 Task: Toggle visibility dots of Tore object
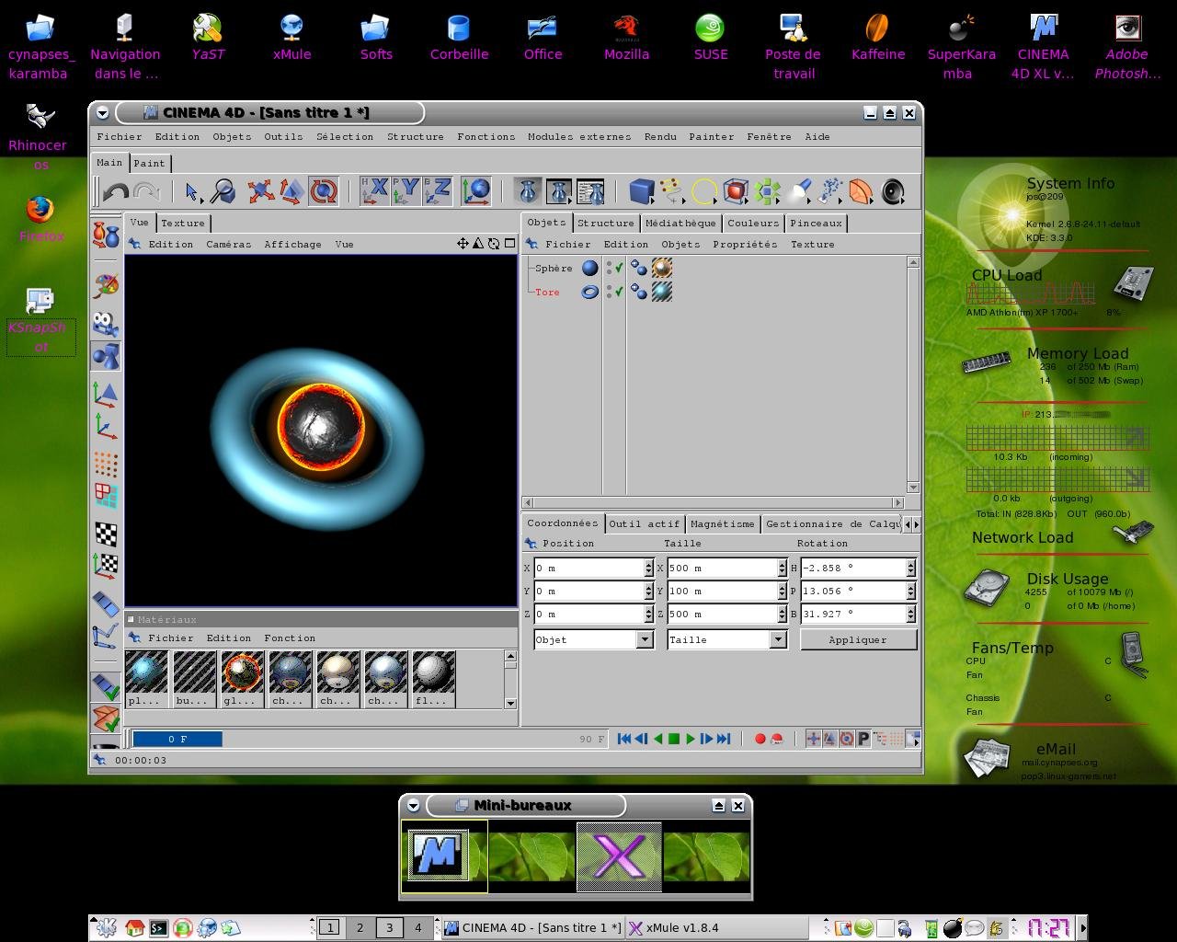point(609,292)
